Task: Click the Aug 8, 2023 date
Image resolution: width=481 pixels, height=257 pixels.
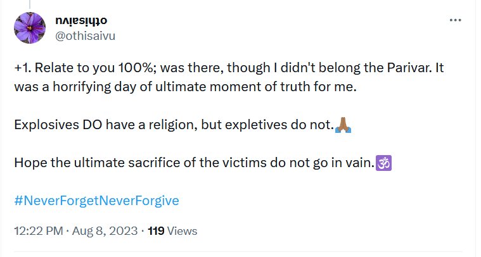Action: pos(104,230)
